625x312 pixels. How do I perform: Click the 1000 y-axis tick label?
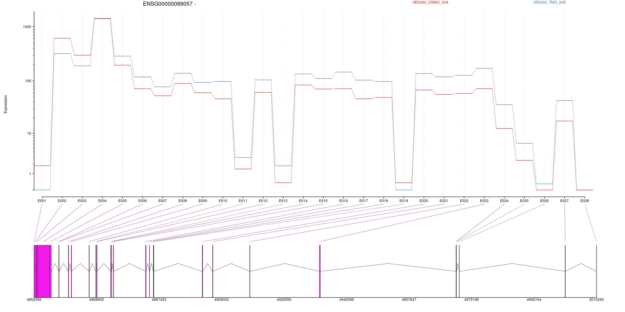(x=27, y=27)
